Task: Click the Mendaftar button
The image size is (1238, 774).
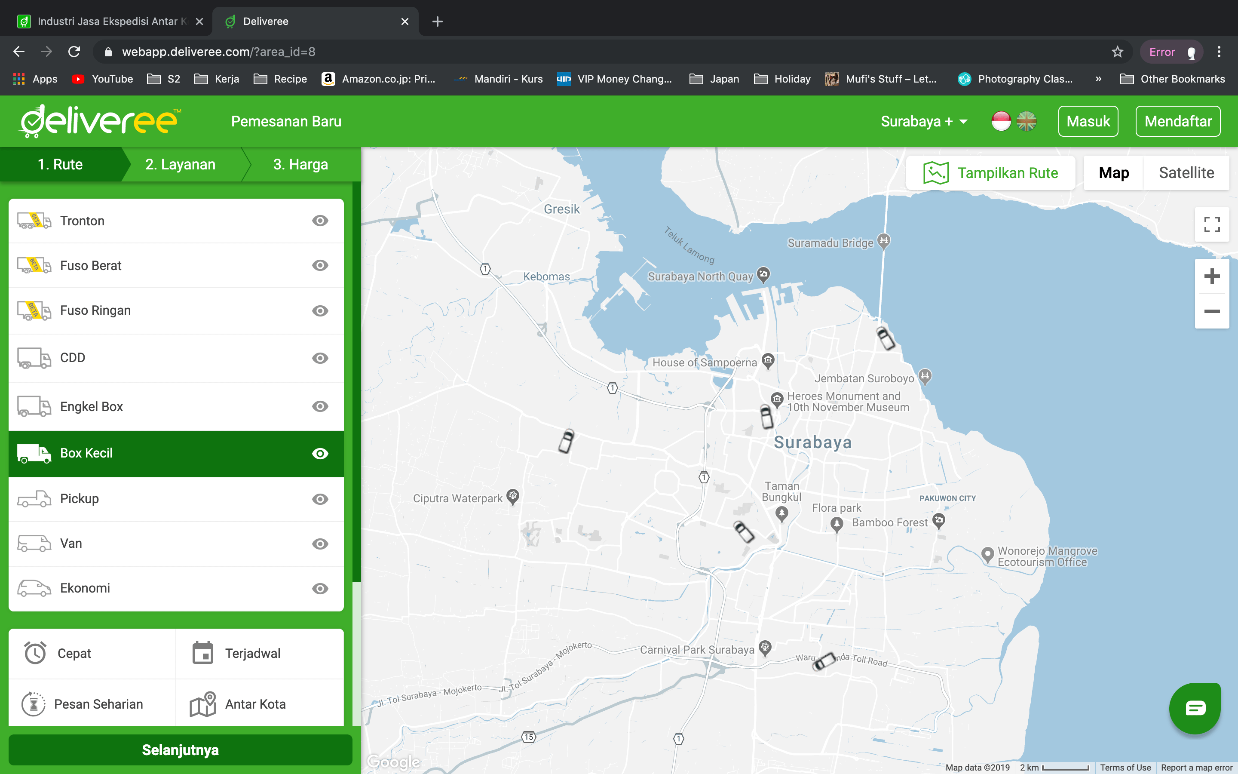Action: coord(1178,121)
